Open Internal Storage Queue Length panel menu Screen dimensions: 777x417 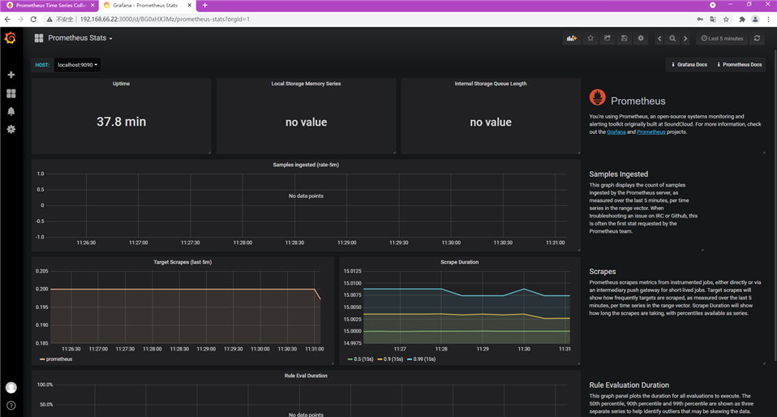click(x=491, y=84)
